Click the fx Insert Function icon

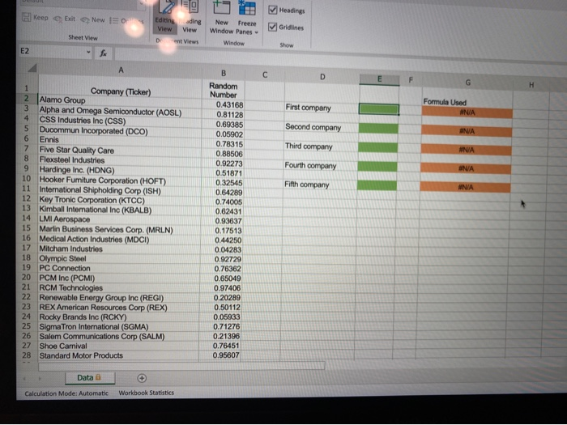(x=103, y=53)
